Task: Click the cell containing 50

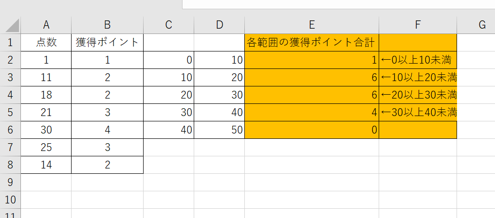Action: (219, 130)
